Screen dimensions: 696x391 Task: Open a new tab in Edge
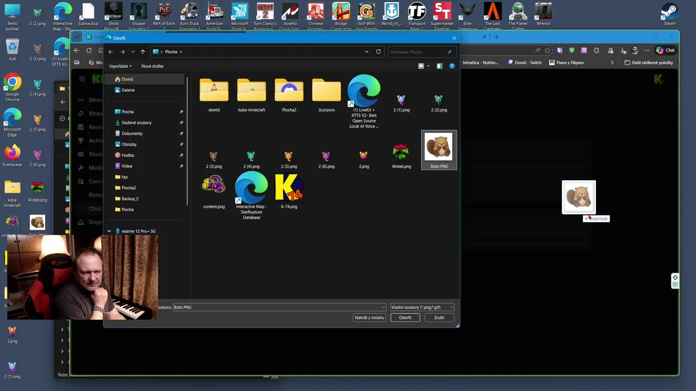[x=496, y=37]
